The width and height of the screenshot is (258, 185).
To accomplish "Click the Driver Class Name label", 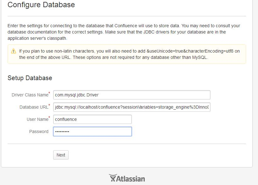I will click(30, 95).
